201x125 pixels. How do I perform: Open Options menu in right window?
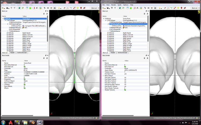[126, 5]
